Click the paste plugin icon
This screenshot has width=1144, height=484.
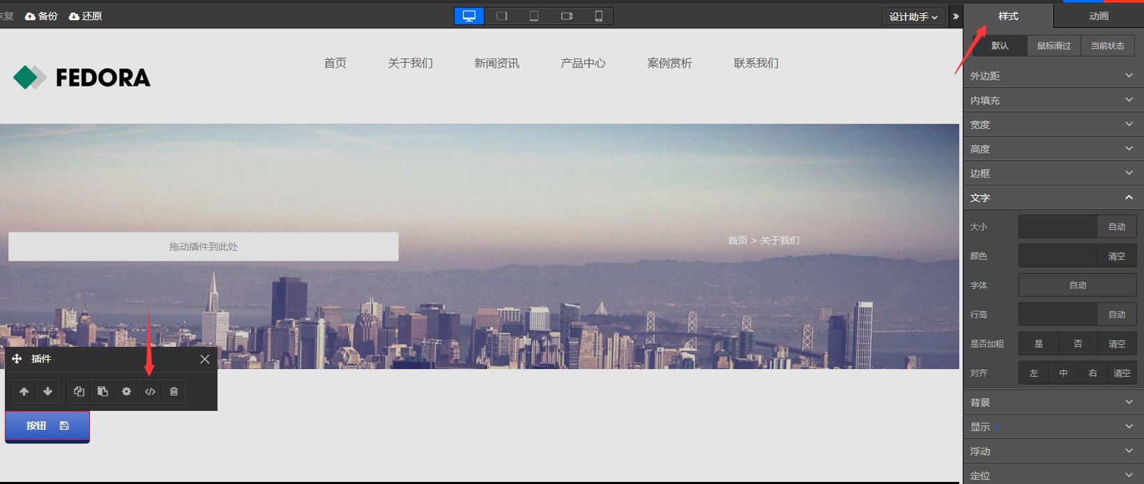coord(102,391)
